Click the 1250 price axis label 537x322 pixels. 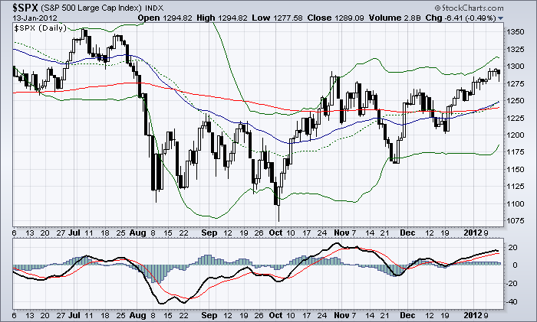(516, 101)
